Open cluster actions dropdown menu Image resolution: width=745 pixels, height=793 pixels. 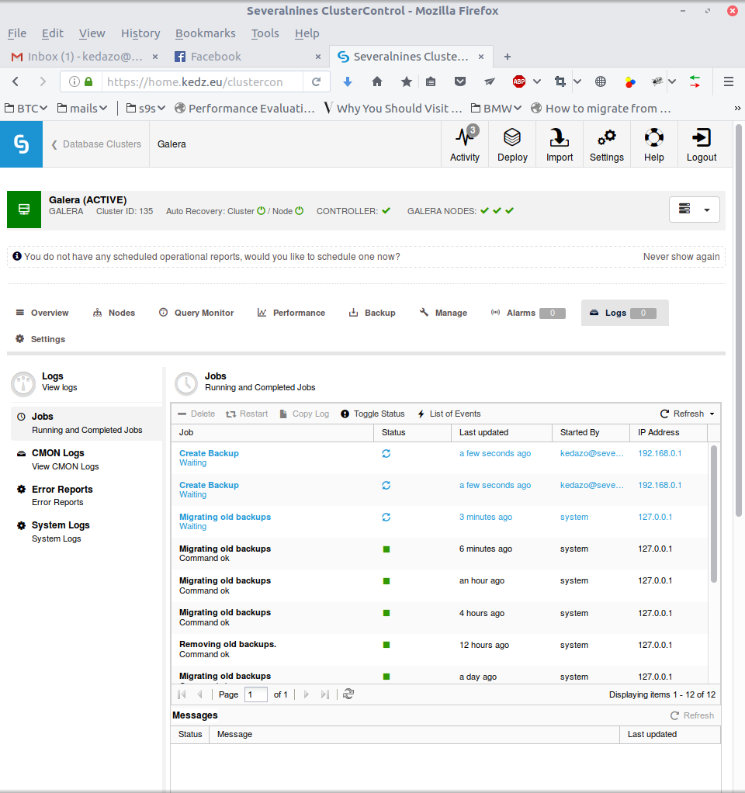coord(695,210)
